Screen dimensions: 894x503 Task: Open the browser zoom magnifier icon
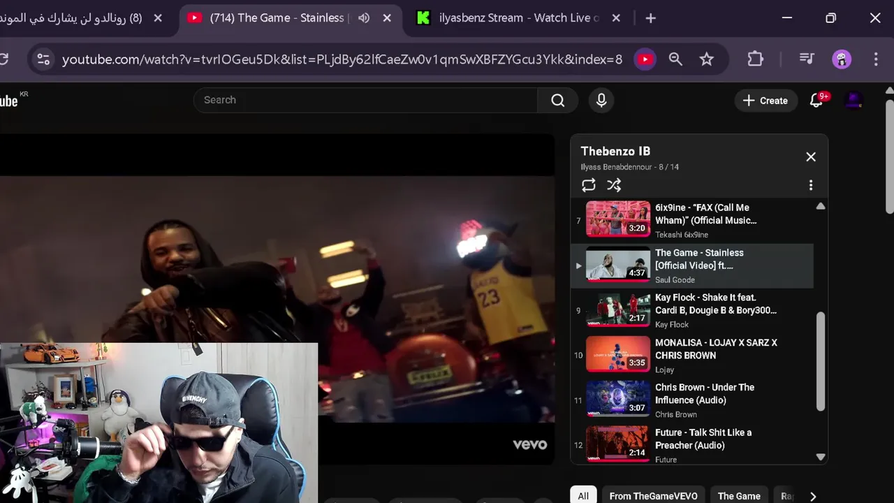click(675, 59)
